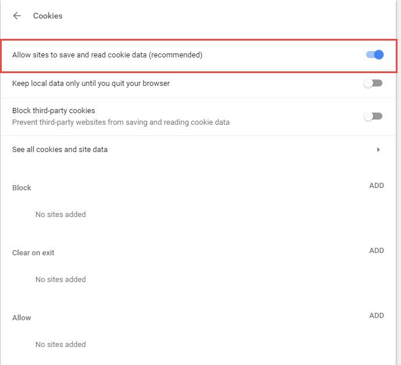Select the Clear on exit section heading
The image size is (401, 365).
click(x=33, y=253)
